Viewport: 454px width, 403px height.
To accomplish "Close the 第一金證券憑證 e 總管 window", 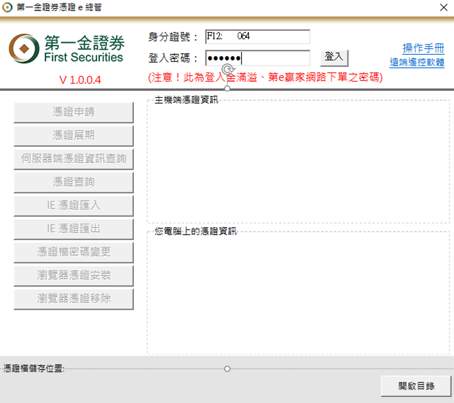I will tap(443, 8).
